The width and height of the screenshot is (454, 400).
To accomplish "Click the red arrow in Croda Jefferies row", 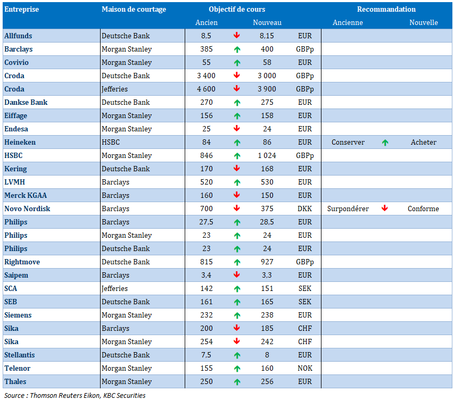I will point(237,89).
